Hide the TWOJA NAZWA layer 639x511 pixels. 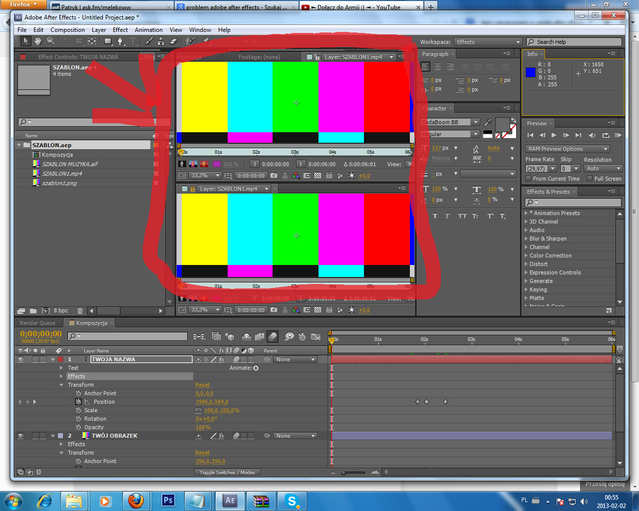(20, 359)
